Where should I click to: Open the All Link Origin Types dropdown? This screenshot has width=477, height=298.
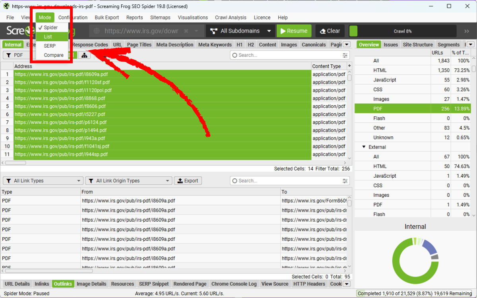click(x=128, y=180)
